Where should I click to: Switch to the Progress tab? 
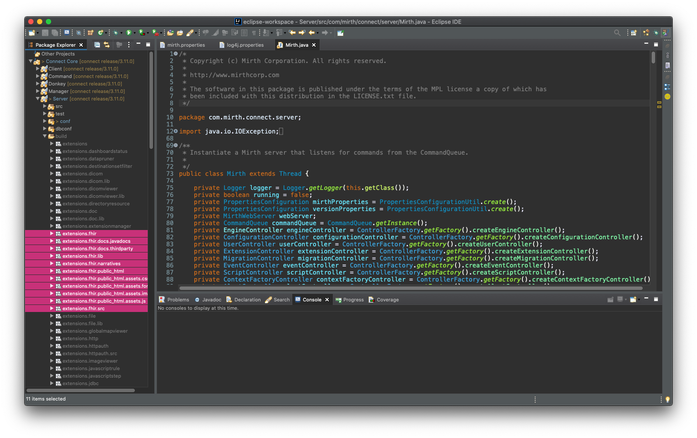click(x=350, y=300)
